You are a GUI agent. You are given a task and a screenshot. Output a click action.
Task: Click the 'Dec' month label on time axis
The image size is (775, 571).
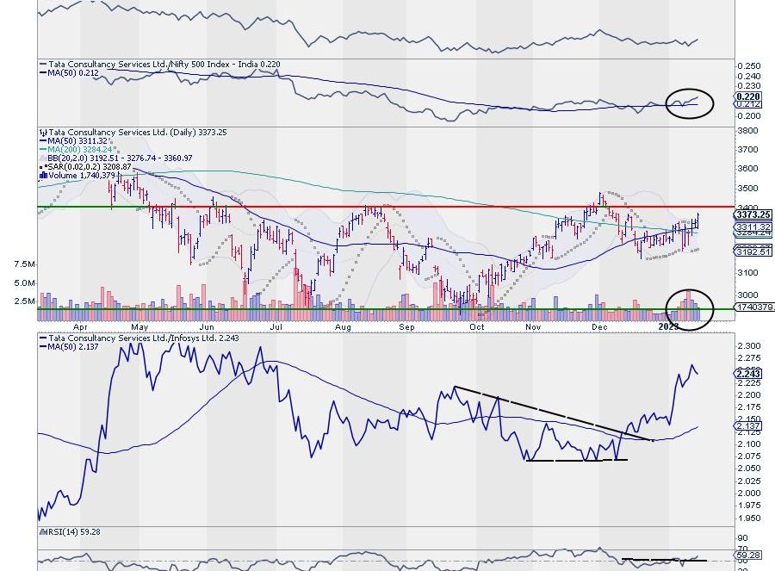(599, 326)
